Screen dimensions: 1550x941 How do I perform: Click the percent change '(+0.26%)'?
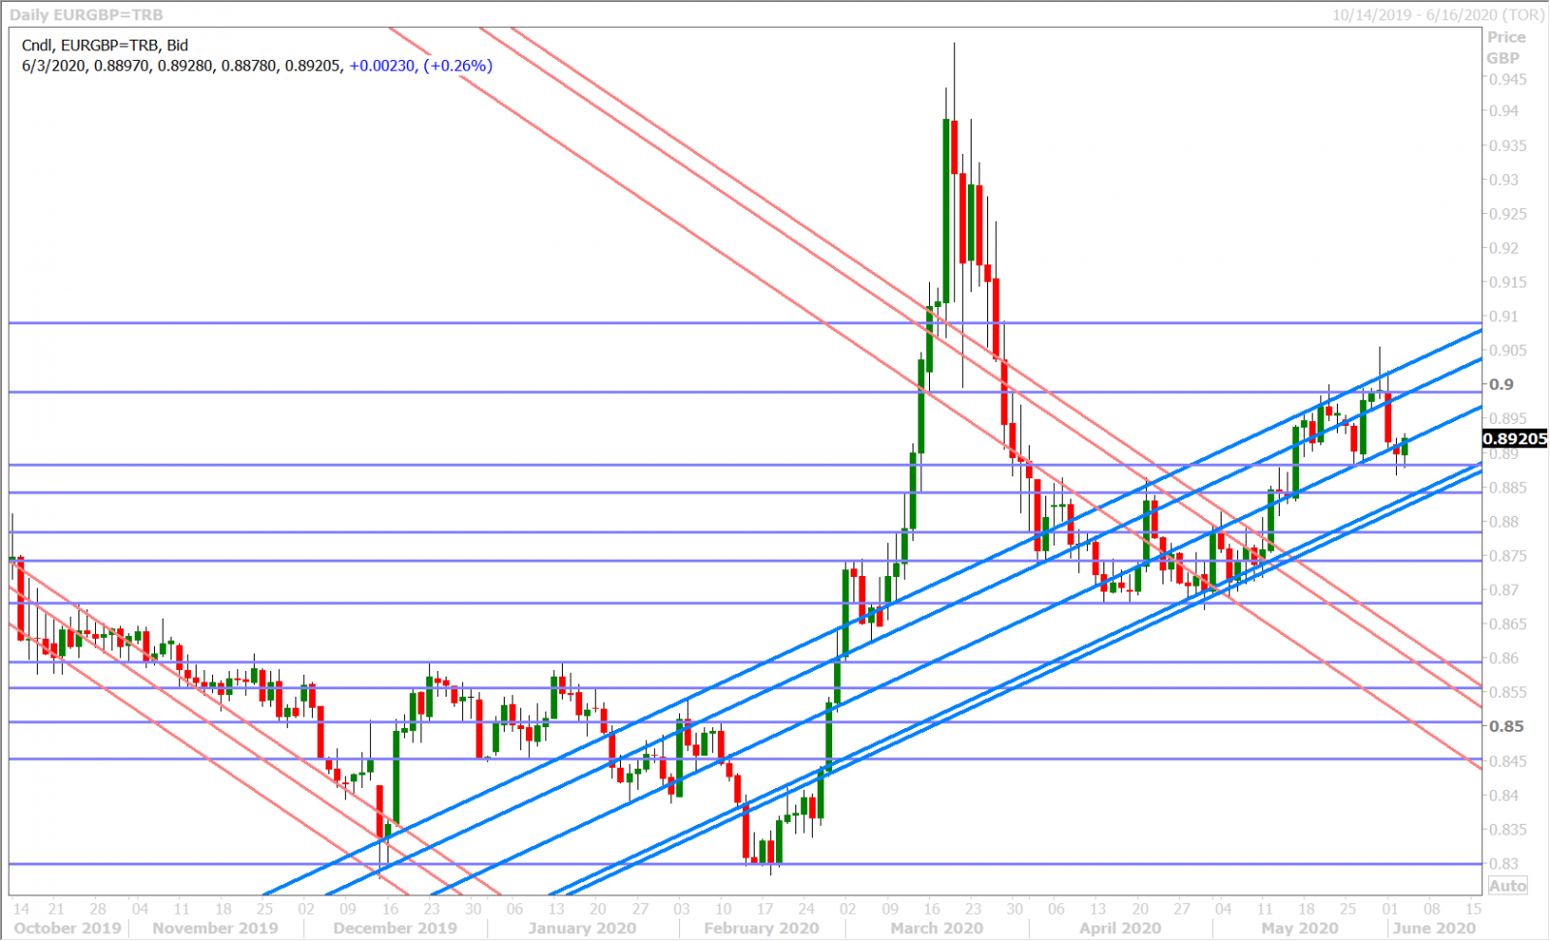click(x=458, y=66)
